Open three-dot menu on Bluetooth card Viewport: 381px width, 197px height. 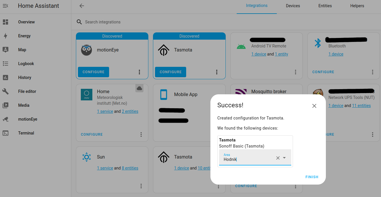[373, 72]
